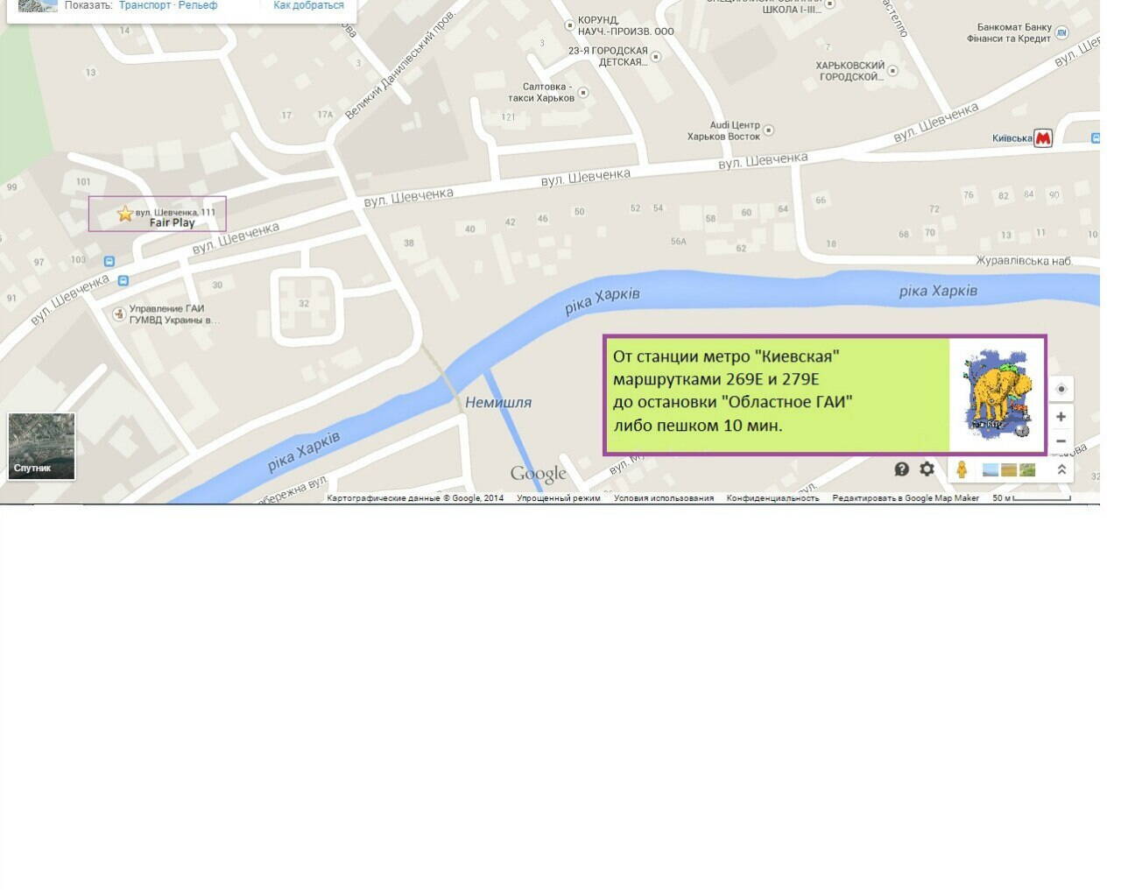Open the map settings gear
This screenshot has width=1121, height=895.
927,469
